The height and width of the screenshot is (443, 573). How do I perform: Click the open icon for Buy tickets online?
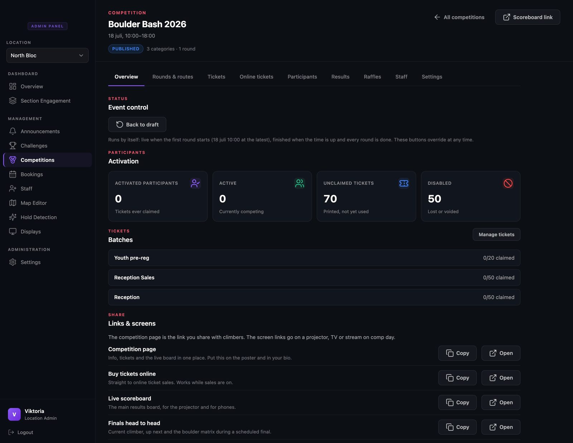point(493,378)
